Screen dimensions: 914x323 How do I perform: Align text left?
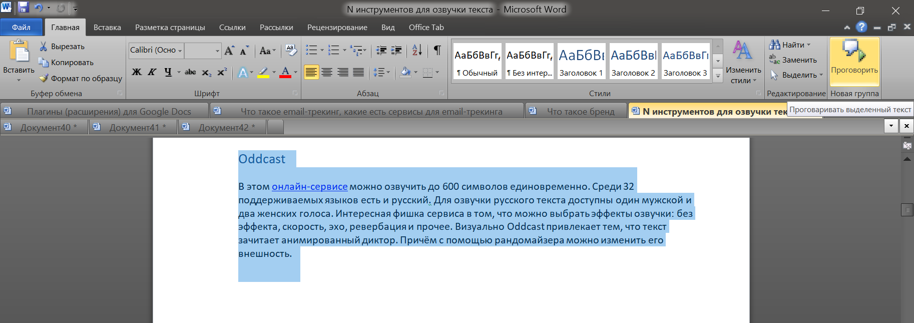coord(311,73)
